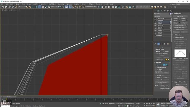
Task: Select the Unlink selection tool
Action: click(13, 7)
